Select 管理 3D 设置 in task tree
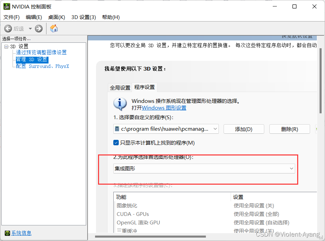Image resolution: width=325 pixels, height=241 pixels. [x=32, y=59]
